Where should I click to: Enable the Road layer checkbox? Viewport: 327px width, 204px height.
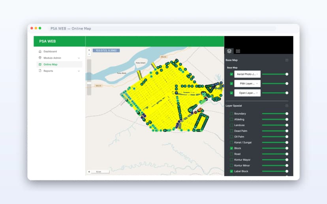tap(231, 154)
